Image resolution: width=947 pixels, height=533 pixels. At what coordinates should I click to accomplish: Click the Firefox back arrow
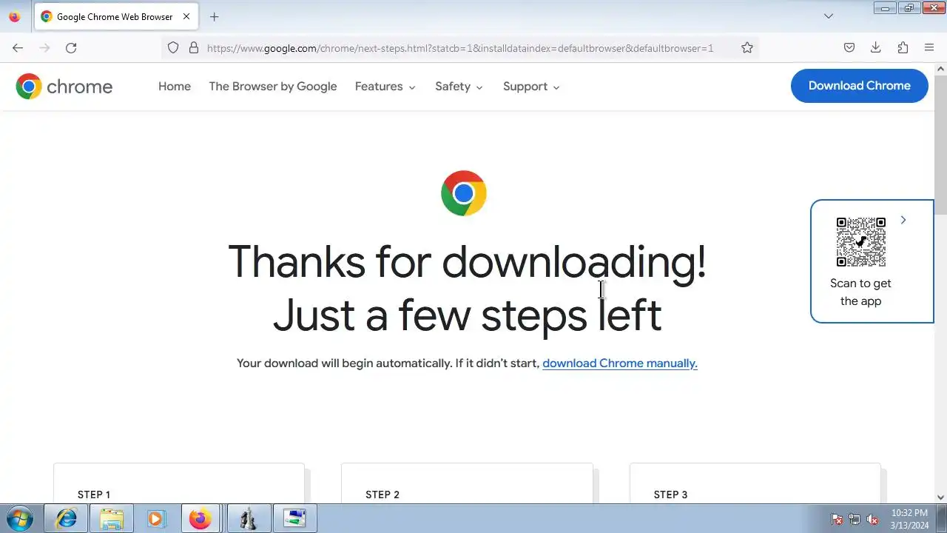click(18, 48)
